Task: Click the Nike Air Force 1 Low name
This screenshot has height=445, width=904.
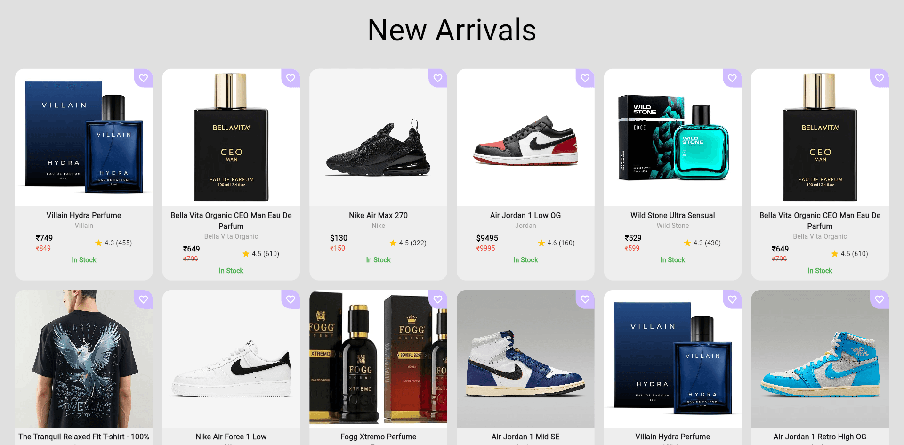Action: pyautogui.click(x=231, y=437)
